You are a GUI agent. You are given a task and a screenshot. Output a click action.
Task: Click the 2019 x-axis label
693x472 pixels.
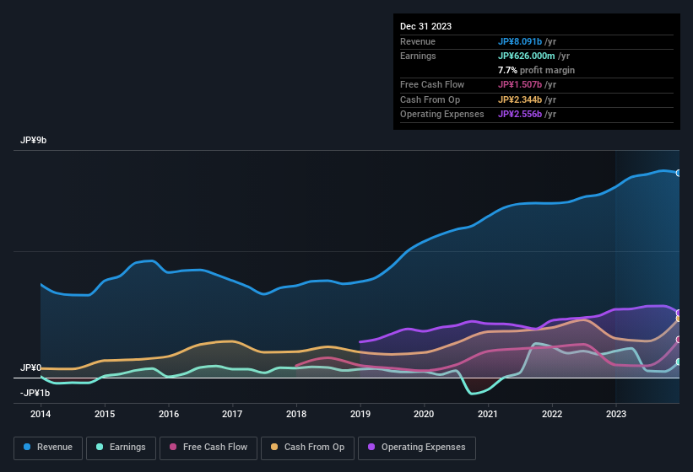[x=360, y=414]
